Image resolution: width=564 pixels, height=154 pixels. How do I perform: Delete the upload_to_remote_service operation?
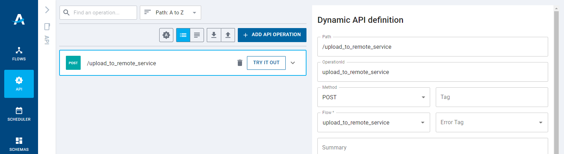(240, 63)
